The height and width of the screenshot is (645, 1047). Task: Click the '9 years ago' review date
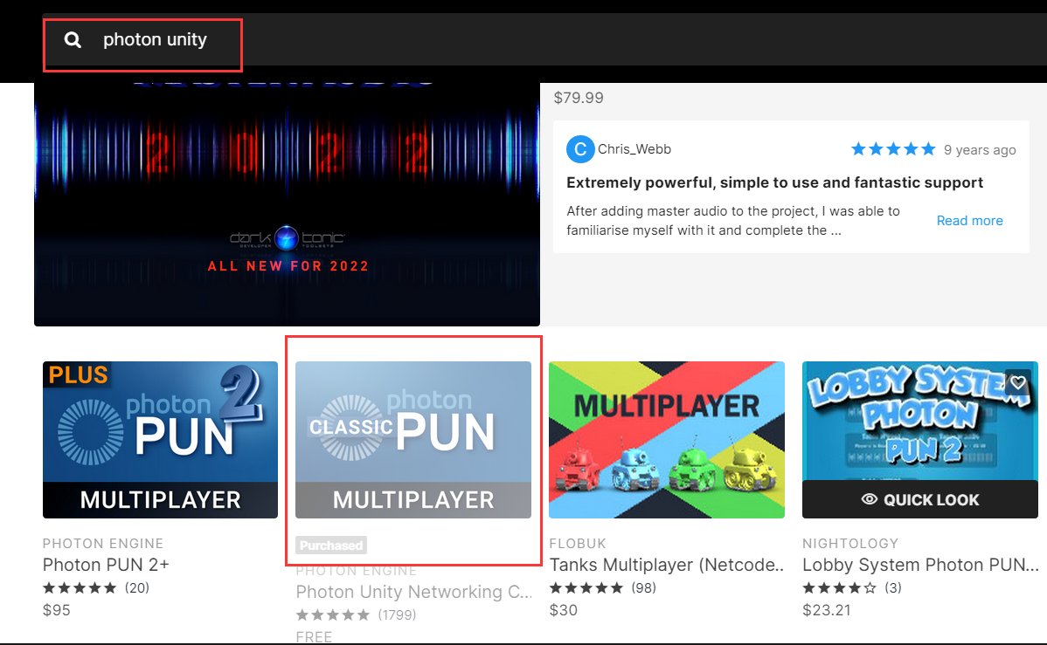(x=980, y=150)
